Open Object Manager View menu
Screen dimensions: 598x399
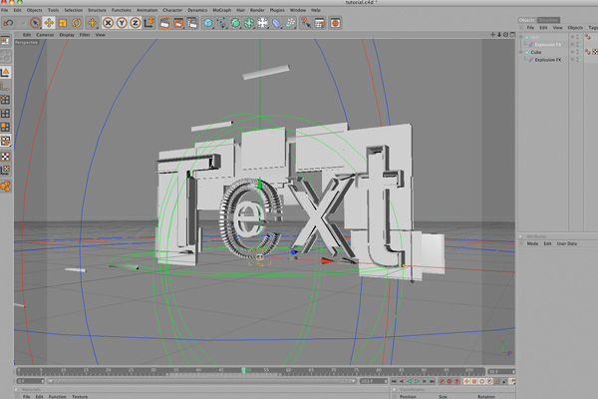tap(557, 28)
